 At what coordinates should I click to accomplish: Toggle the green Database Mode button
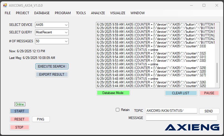113,93
